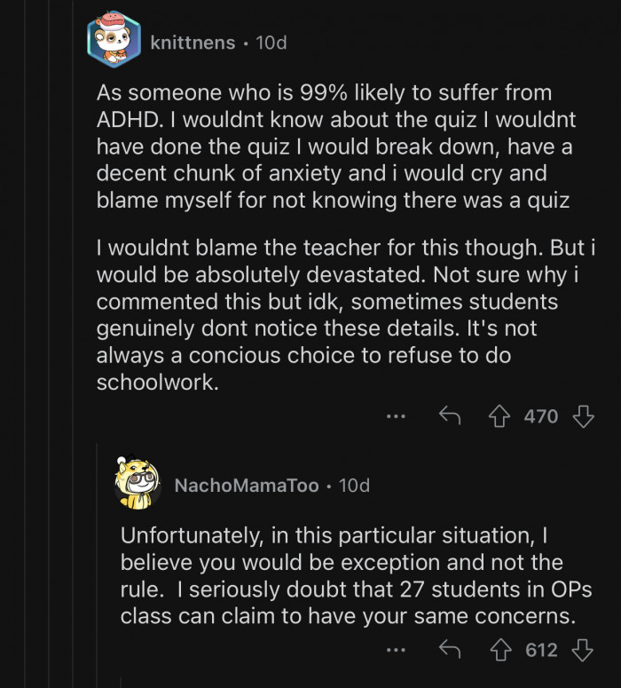Click the 470 vote count

[540, 415]
